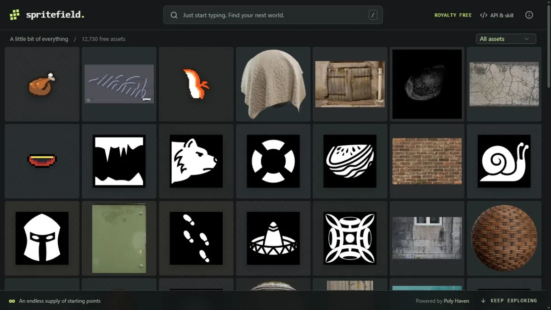Click 'A little bit of everything' text
Screen dimensions: 551x310
pyautogui.click(x=39, y=39)
